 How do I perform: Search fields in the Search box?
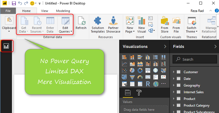pyautogui.click(x=195, y=59)
